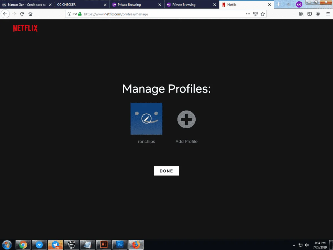Open the VPN tornado taskbar icon
Viewport: 333px width, 250px height.
71,245
